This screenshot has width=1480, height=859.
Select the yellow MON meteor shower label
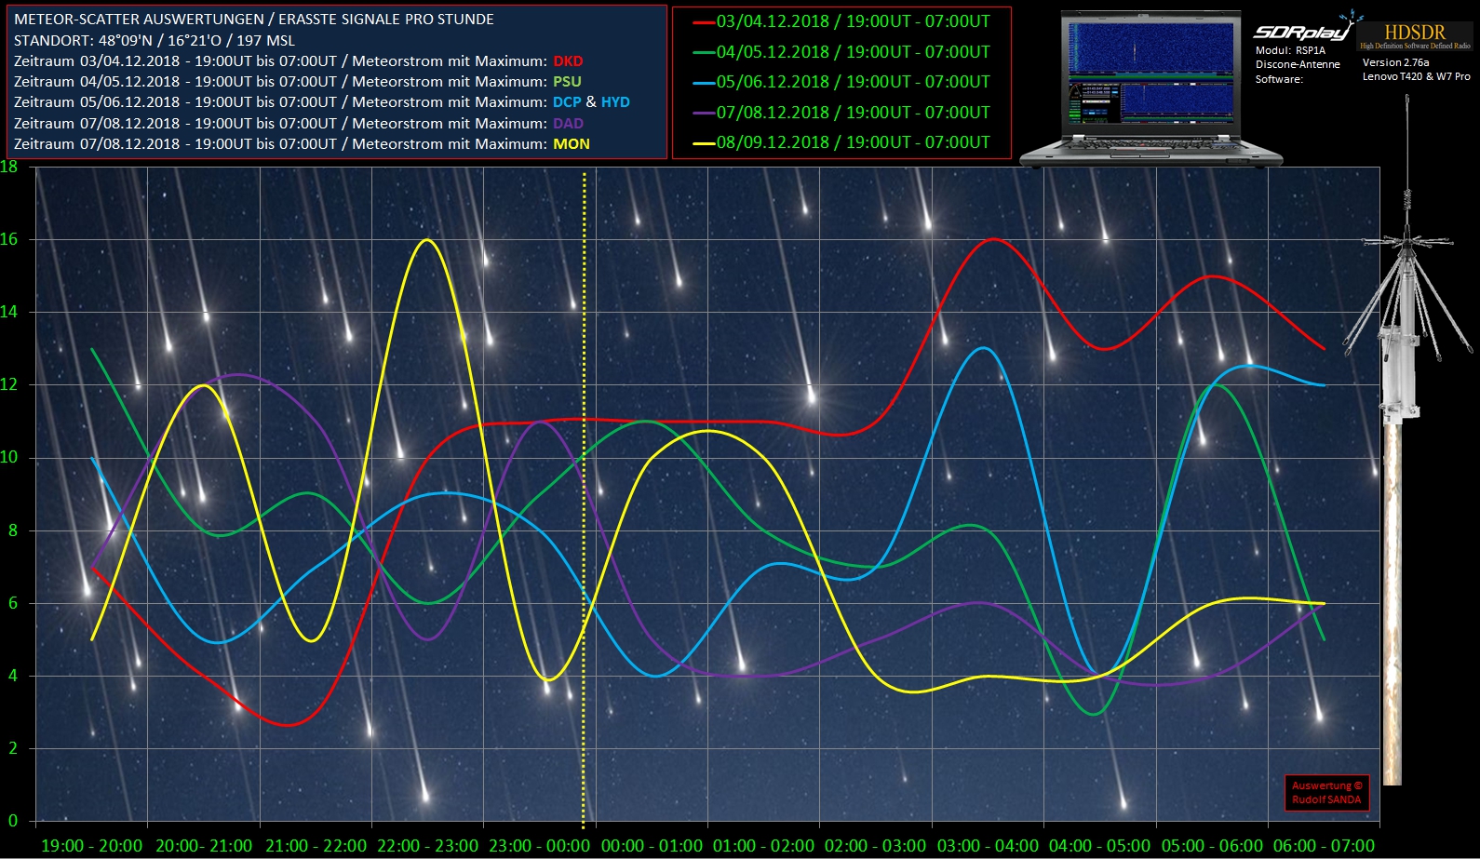(x=572, y=144)
